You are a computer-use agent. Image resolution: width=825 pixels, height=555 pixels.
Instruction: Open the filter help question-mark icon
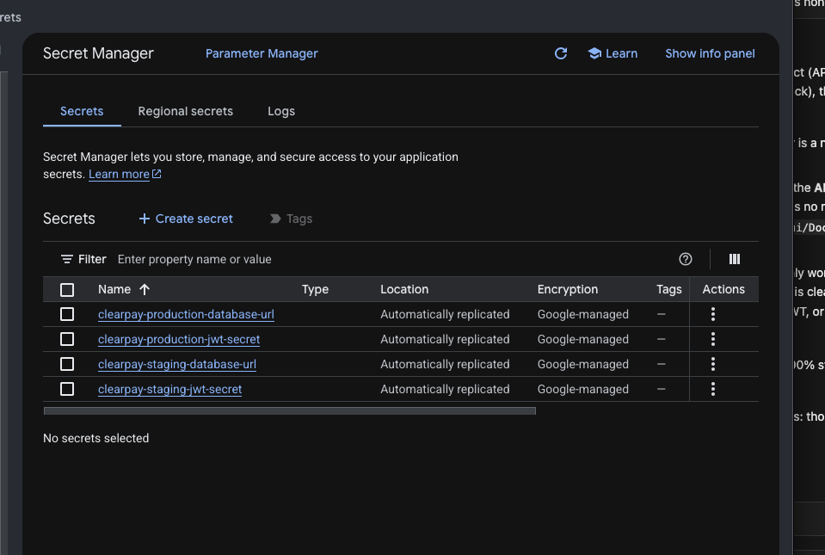point(685,259)
